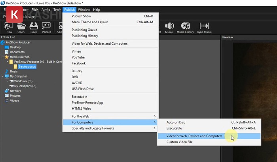Select Autorun Disc from the For Computers submenu
277x162 pixels.
176,122
